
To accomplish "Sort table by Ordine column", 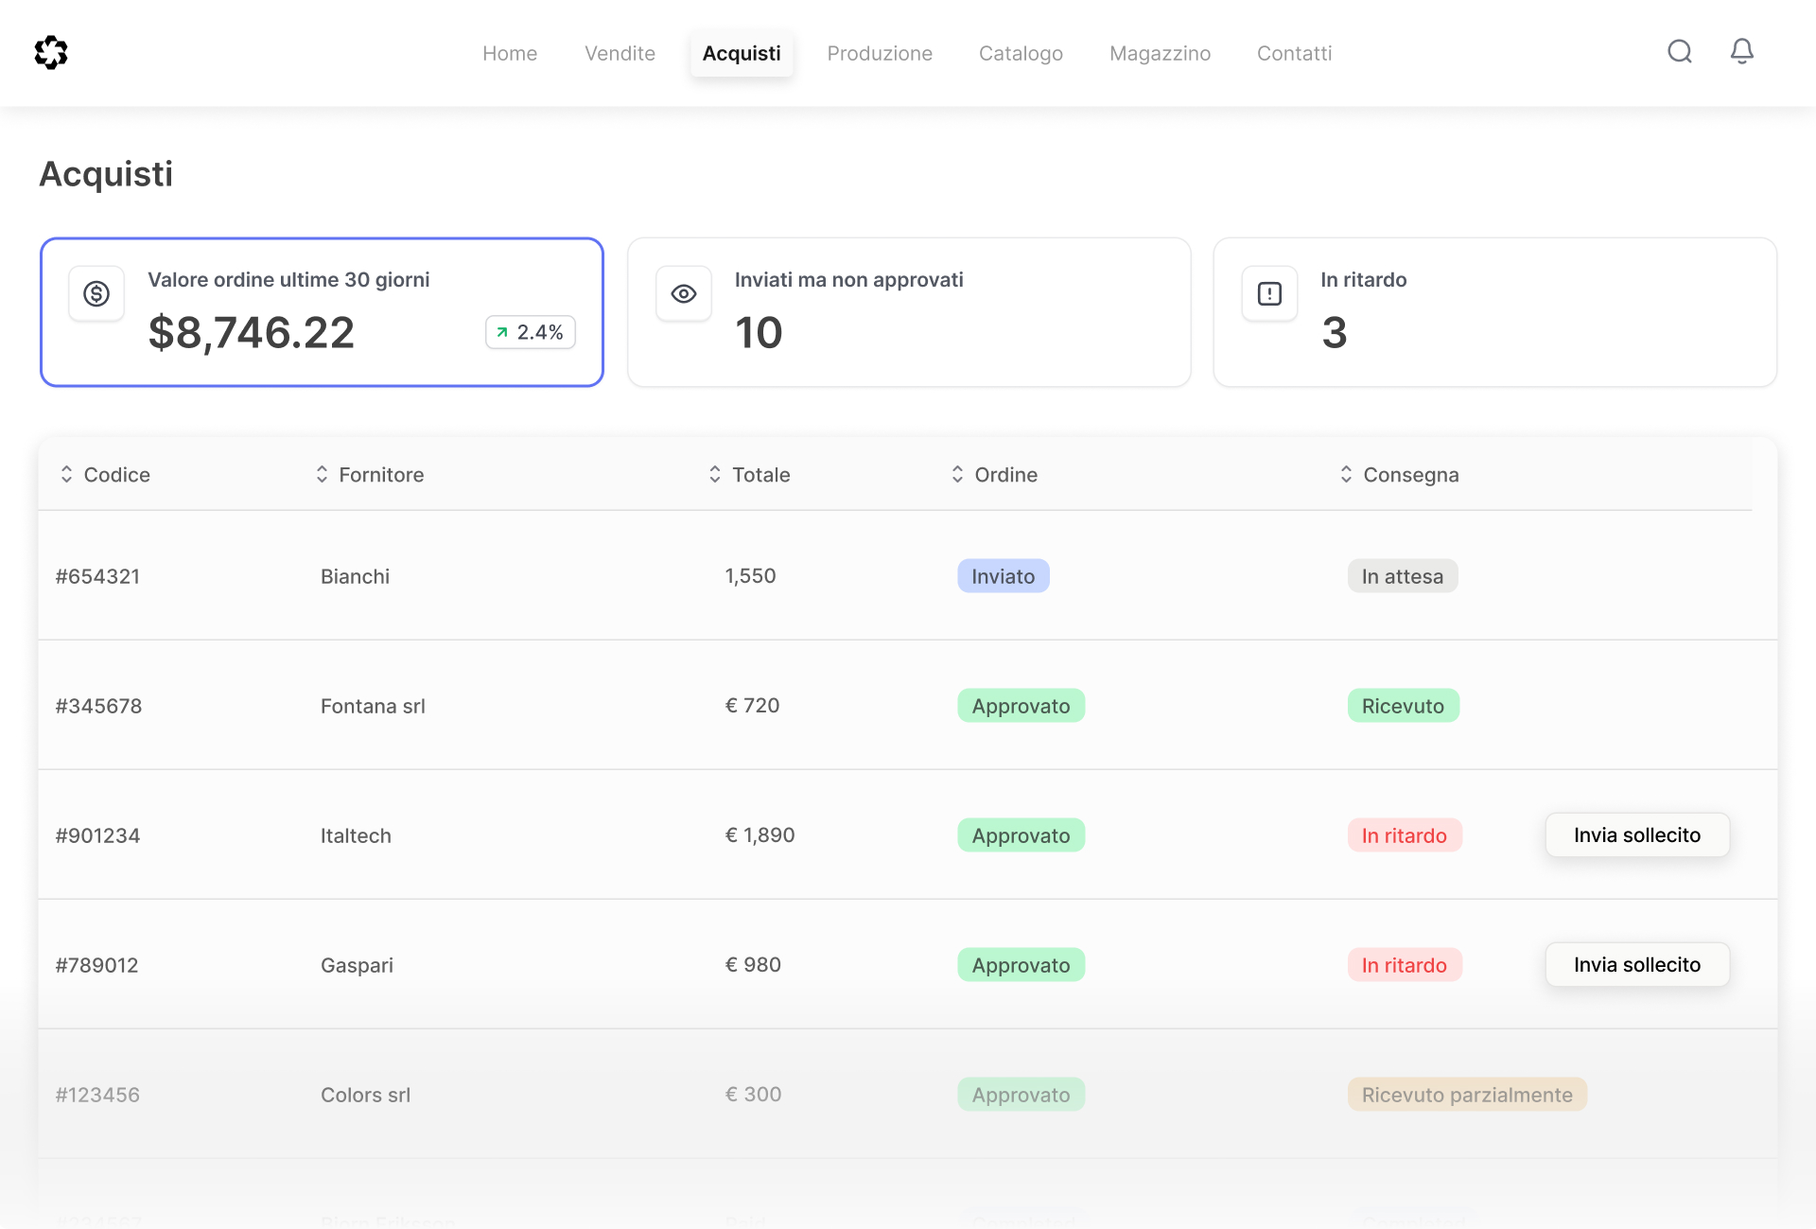I will coord(994,475).
